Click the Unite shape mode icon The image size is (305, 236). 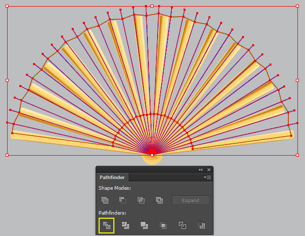click(x=105, y=200)
